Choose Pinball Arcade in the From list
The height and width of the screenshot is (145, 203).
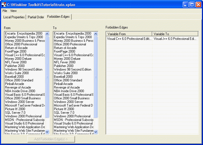[14, 84]
